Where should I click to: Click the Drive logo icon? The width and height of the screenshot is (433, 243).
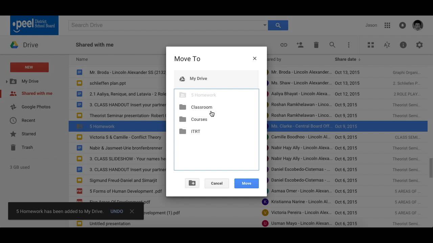[14, 45]
